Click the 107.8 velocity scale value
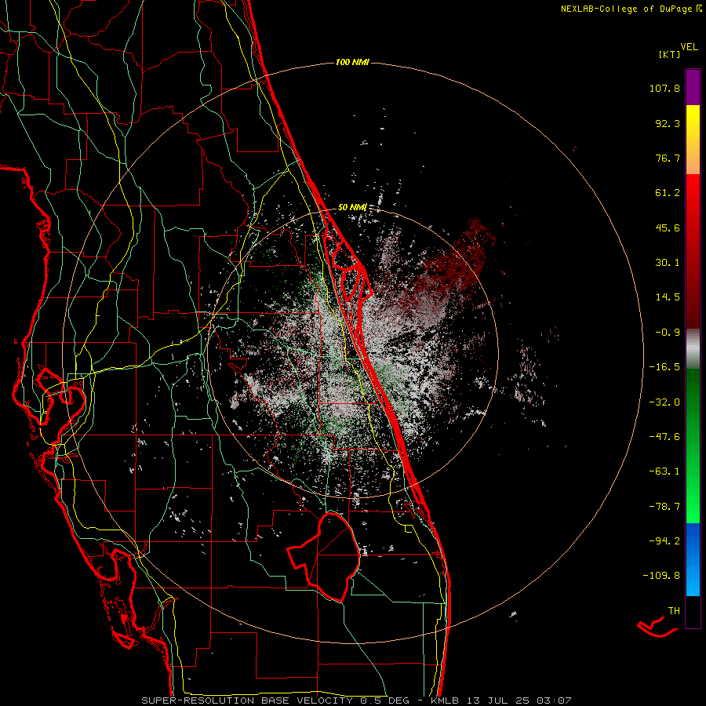Viewport: 706px width, 706px height. [664, 88]
